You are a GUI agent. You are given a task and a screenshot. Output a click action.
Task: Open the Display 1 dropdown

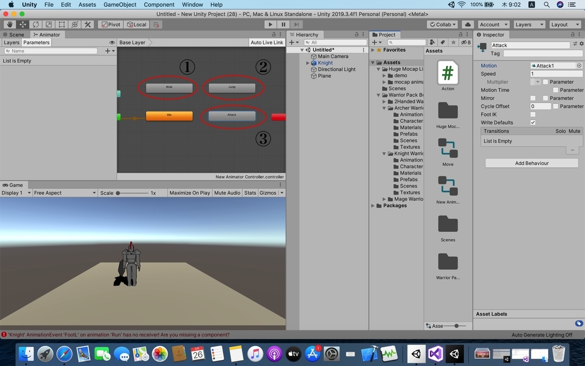pos(16,193)
